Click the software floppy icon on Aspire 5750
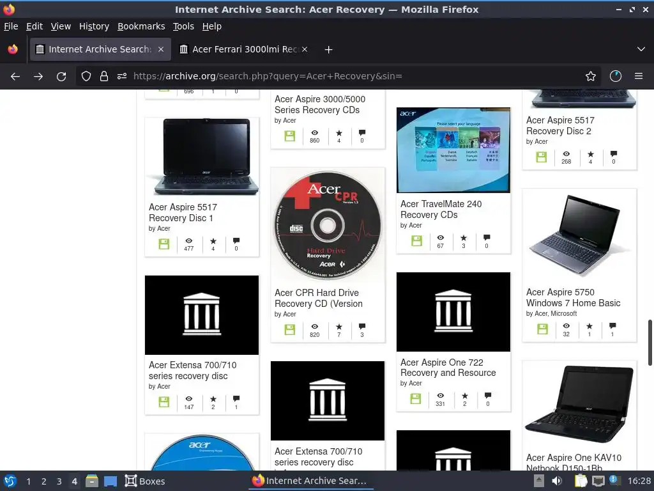 pos(542,329)
